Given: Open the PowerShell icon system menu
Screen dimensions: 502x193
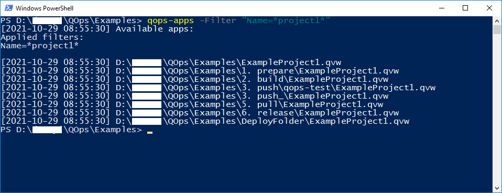Looking at the screenshot, I should click(x=8, y=8).
